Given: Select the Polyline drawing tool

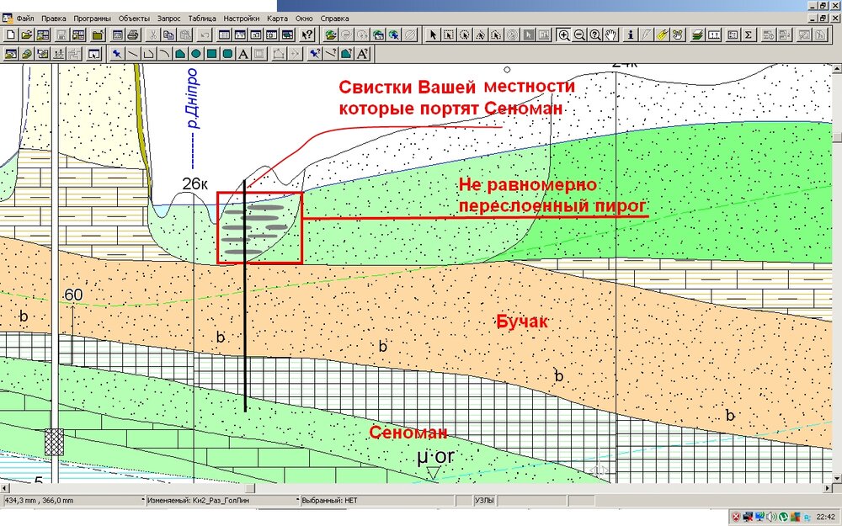Looking at the screenshot, I should point(149,54).
